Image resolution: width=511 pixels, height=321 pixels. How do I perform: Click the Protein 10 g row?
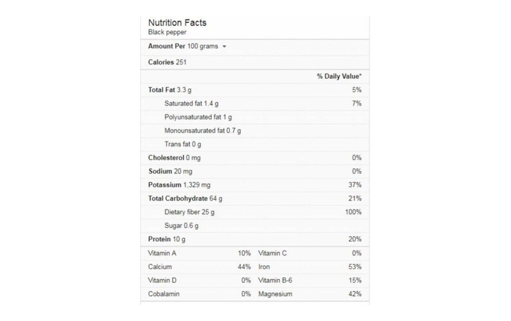point(255,239)
